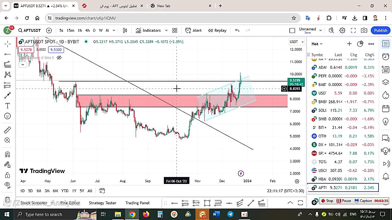This screenshot has width=392, height=220.
Task: Select the SOL row in watchlist
Action: click(343, 110)
